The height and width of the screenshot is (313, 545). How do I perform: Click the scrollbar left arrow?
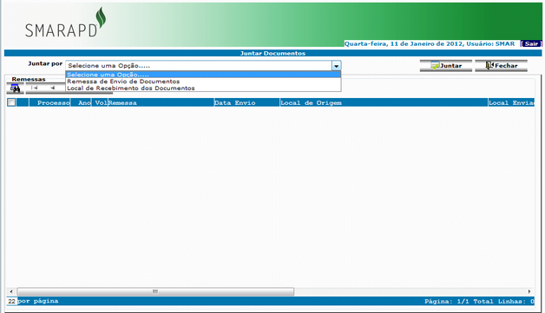tap(11, 291)
